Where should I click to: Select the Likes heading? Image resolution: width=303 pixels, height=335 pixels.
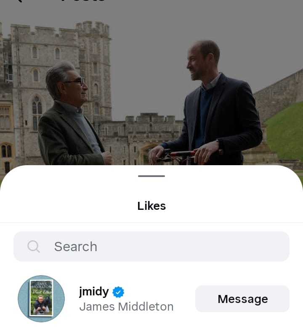click(x=151, y=206)
